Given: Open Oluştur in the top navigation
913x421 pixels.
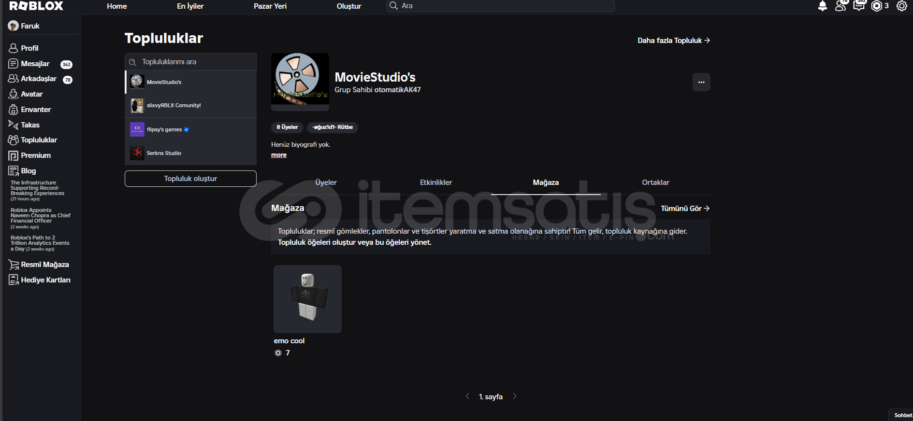Looking at the screenshot, I should (349, 6).
